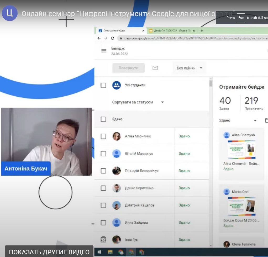Screen dimensions: 268x257
Task: Switch to the Для МОН presentation tab
Action: [171, 31]
